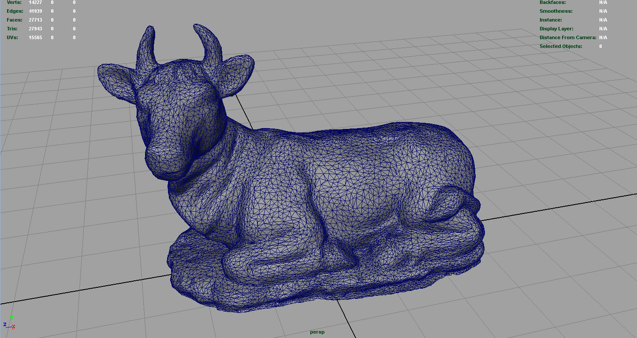This screenshot has height=338, width=637.
Task: Click the face count 27713
Action: click(35, 20)
